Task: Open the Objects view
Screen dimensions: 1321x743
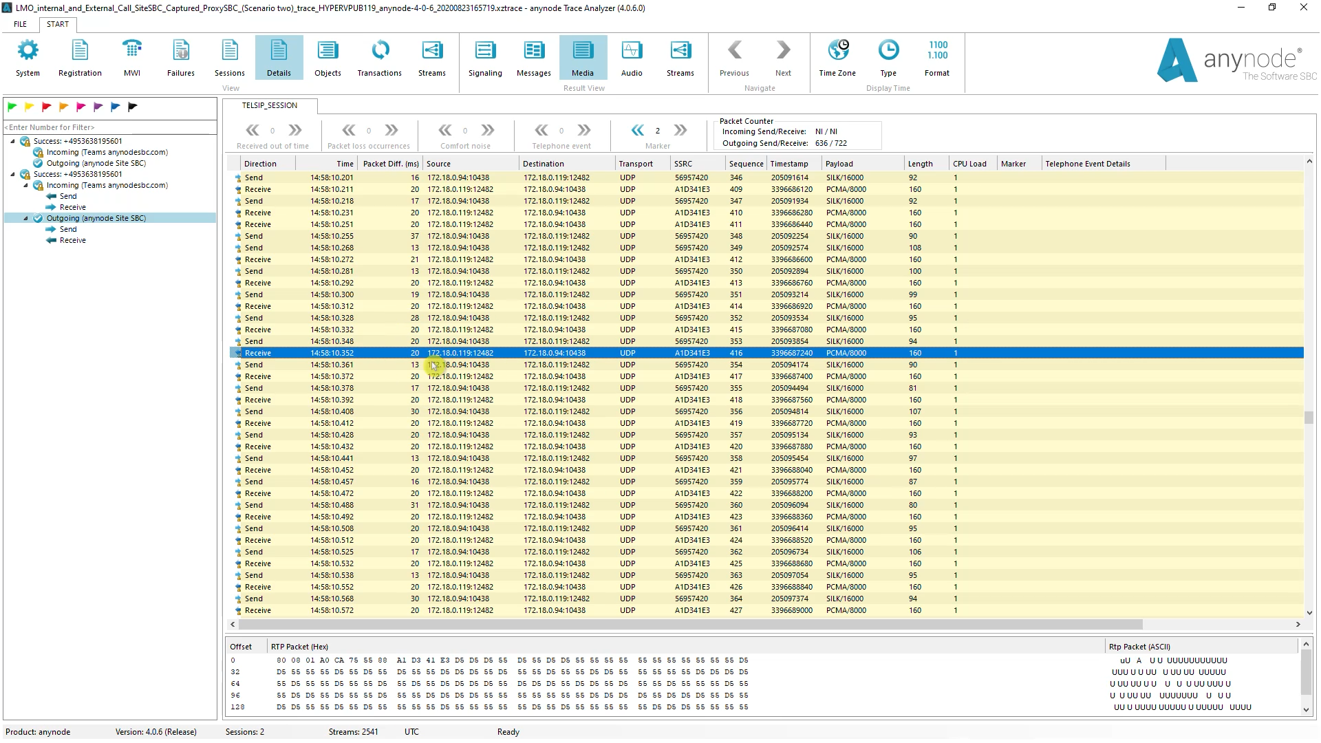Action: point(327,58)
